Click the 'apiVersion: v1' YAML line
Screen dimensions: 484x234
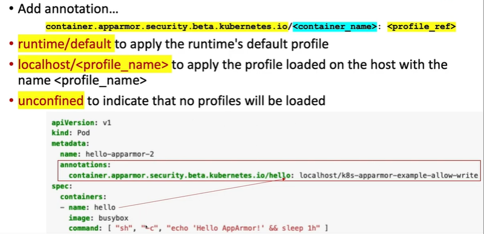point(82,123)
